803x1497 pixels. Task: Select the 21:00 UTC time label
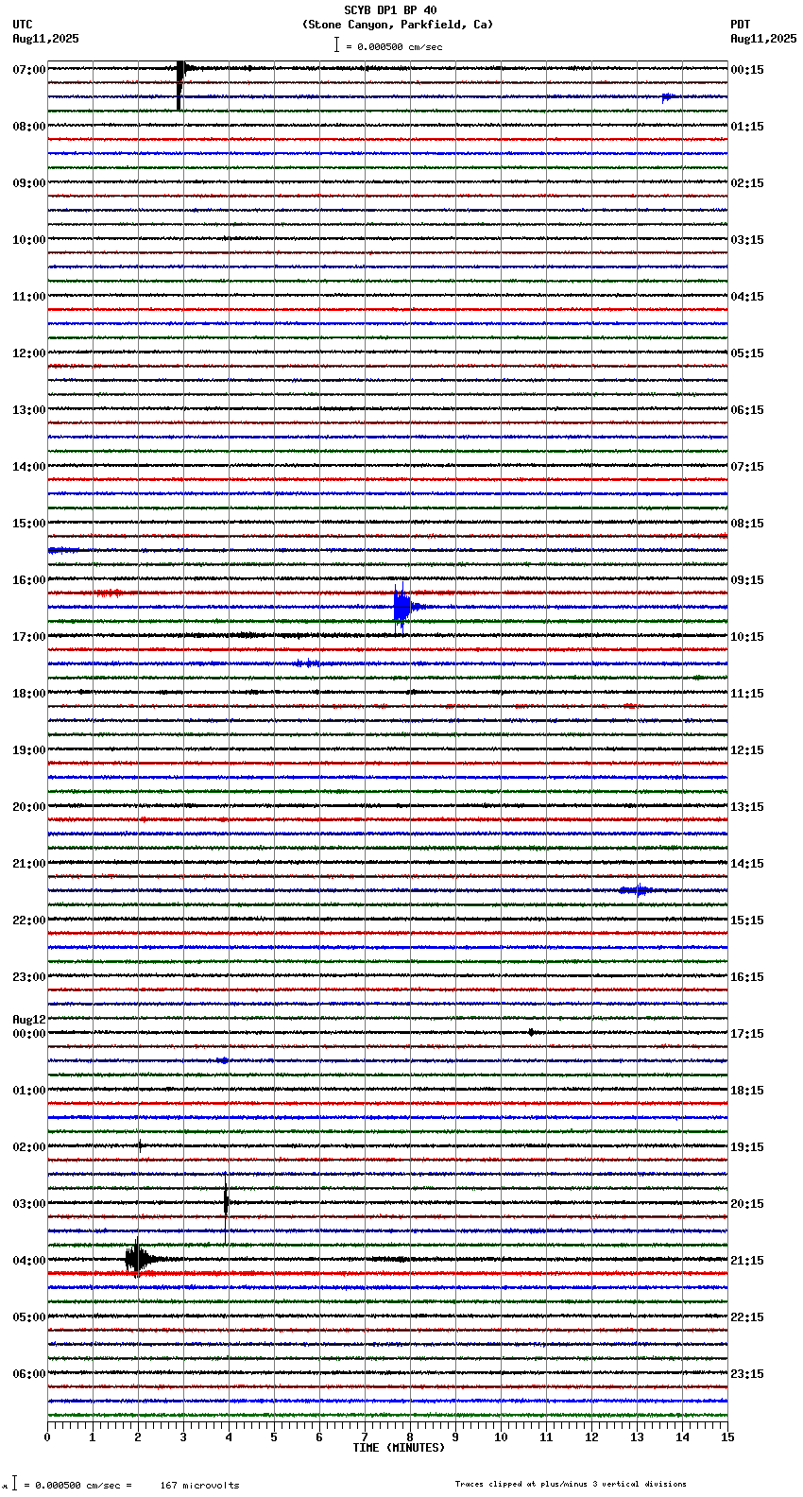(x=29, y=864)
